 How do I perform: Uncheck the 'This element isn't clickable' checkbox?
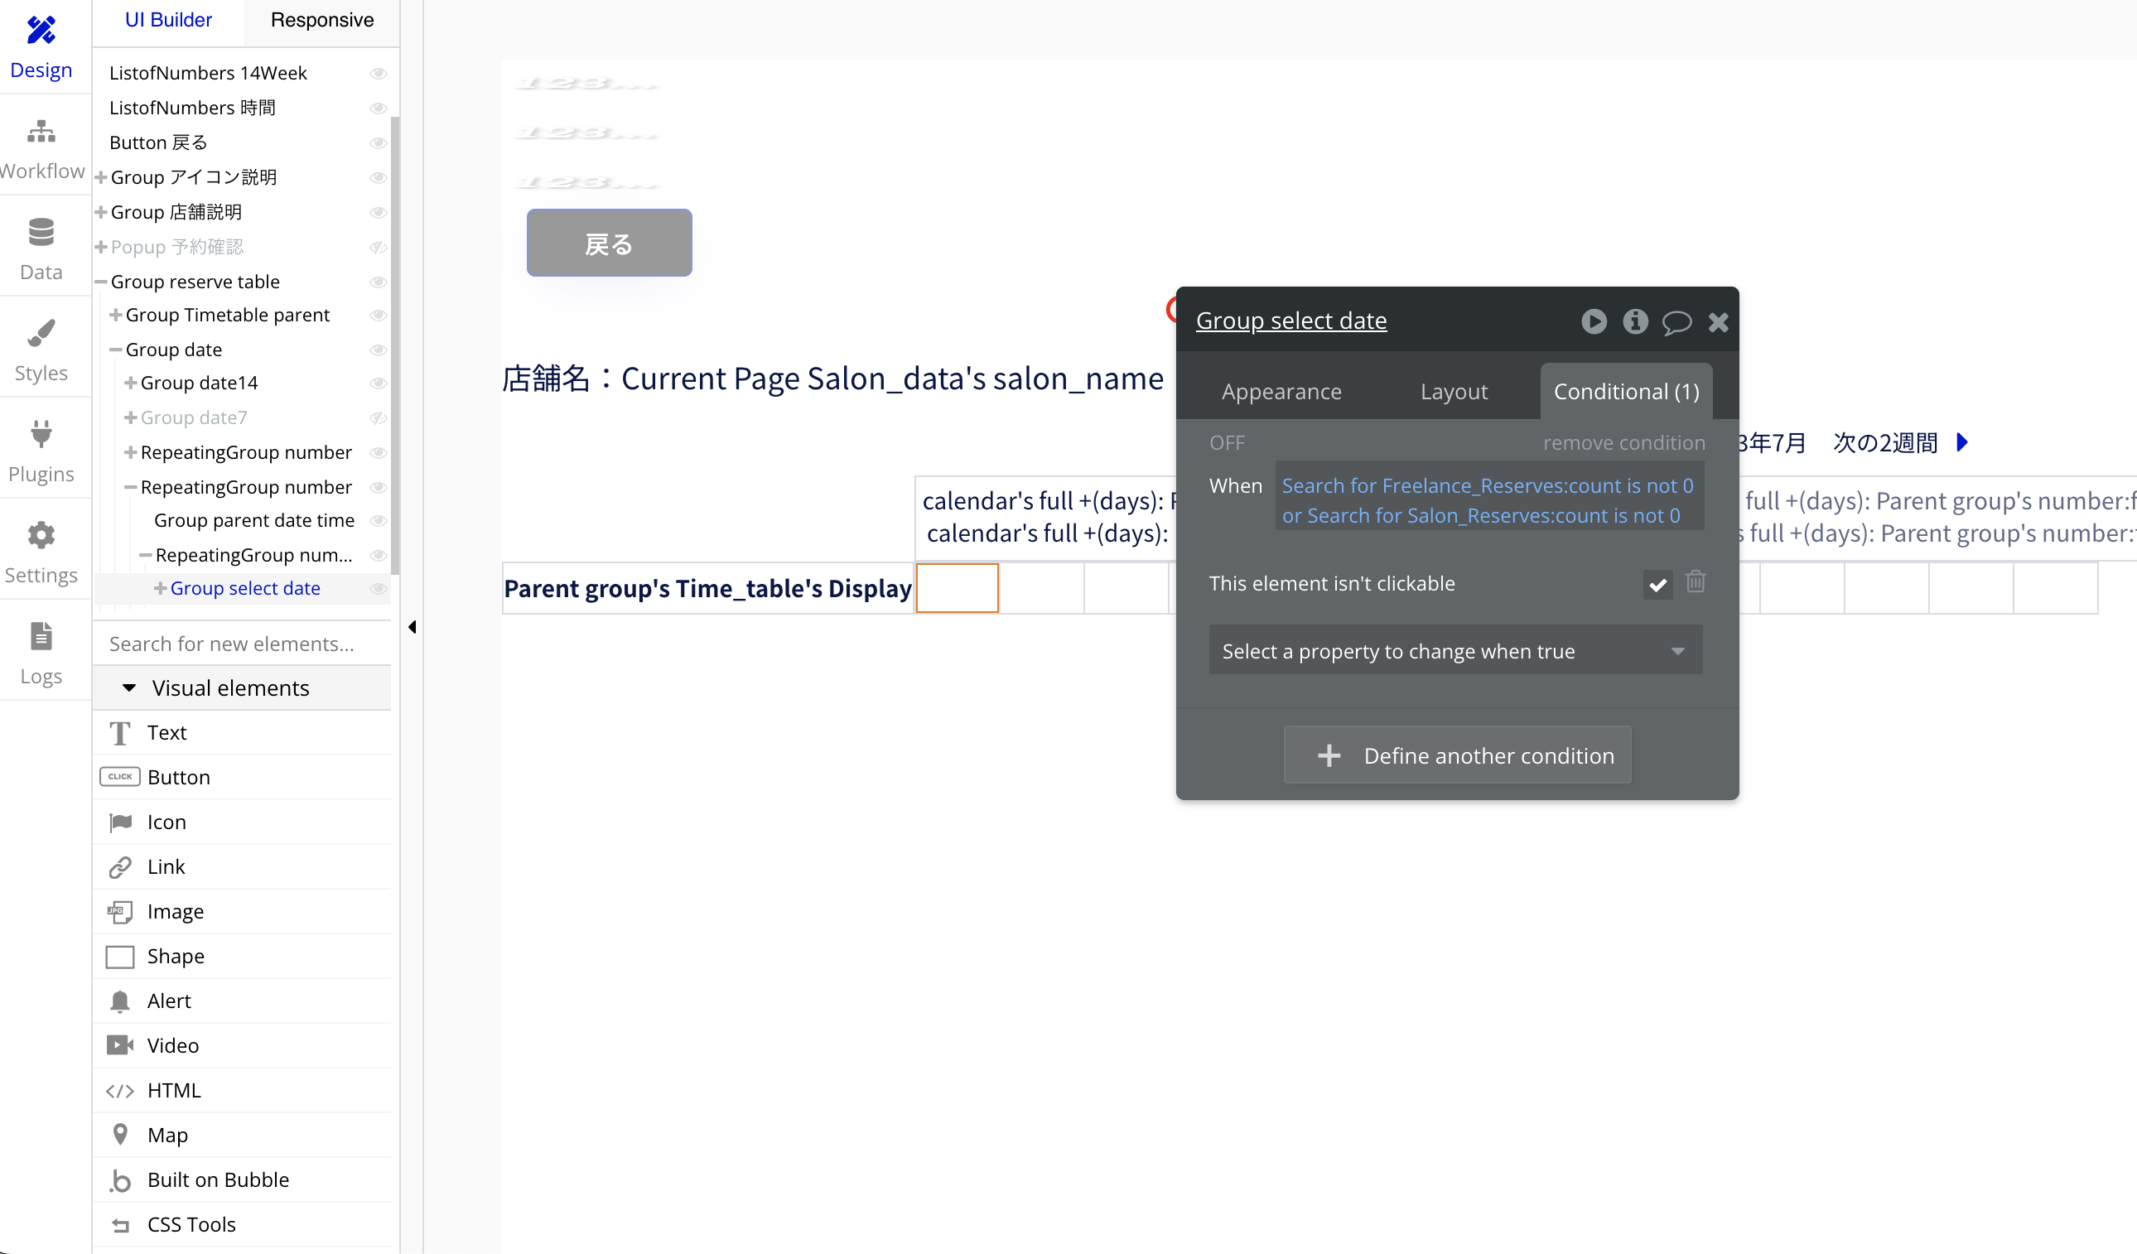(x=1657, y=584)
